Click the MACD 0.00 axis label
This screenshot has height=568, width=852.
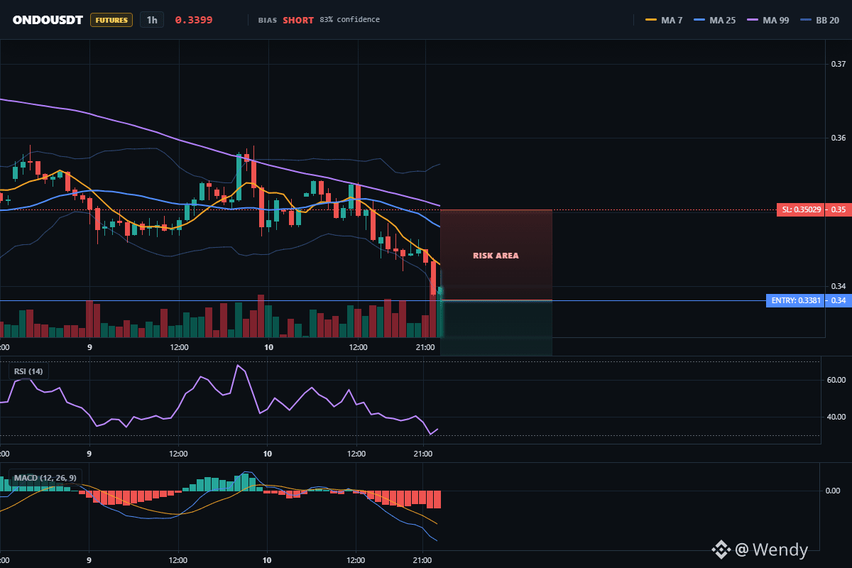coord(834,491)
